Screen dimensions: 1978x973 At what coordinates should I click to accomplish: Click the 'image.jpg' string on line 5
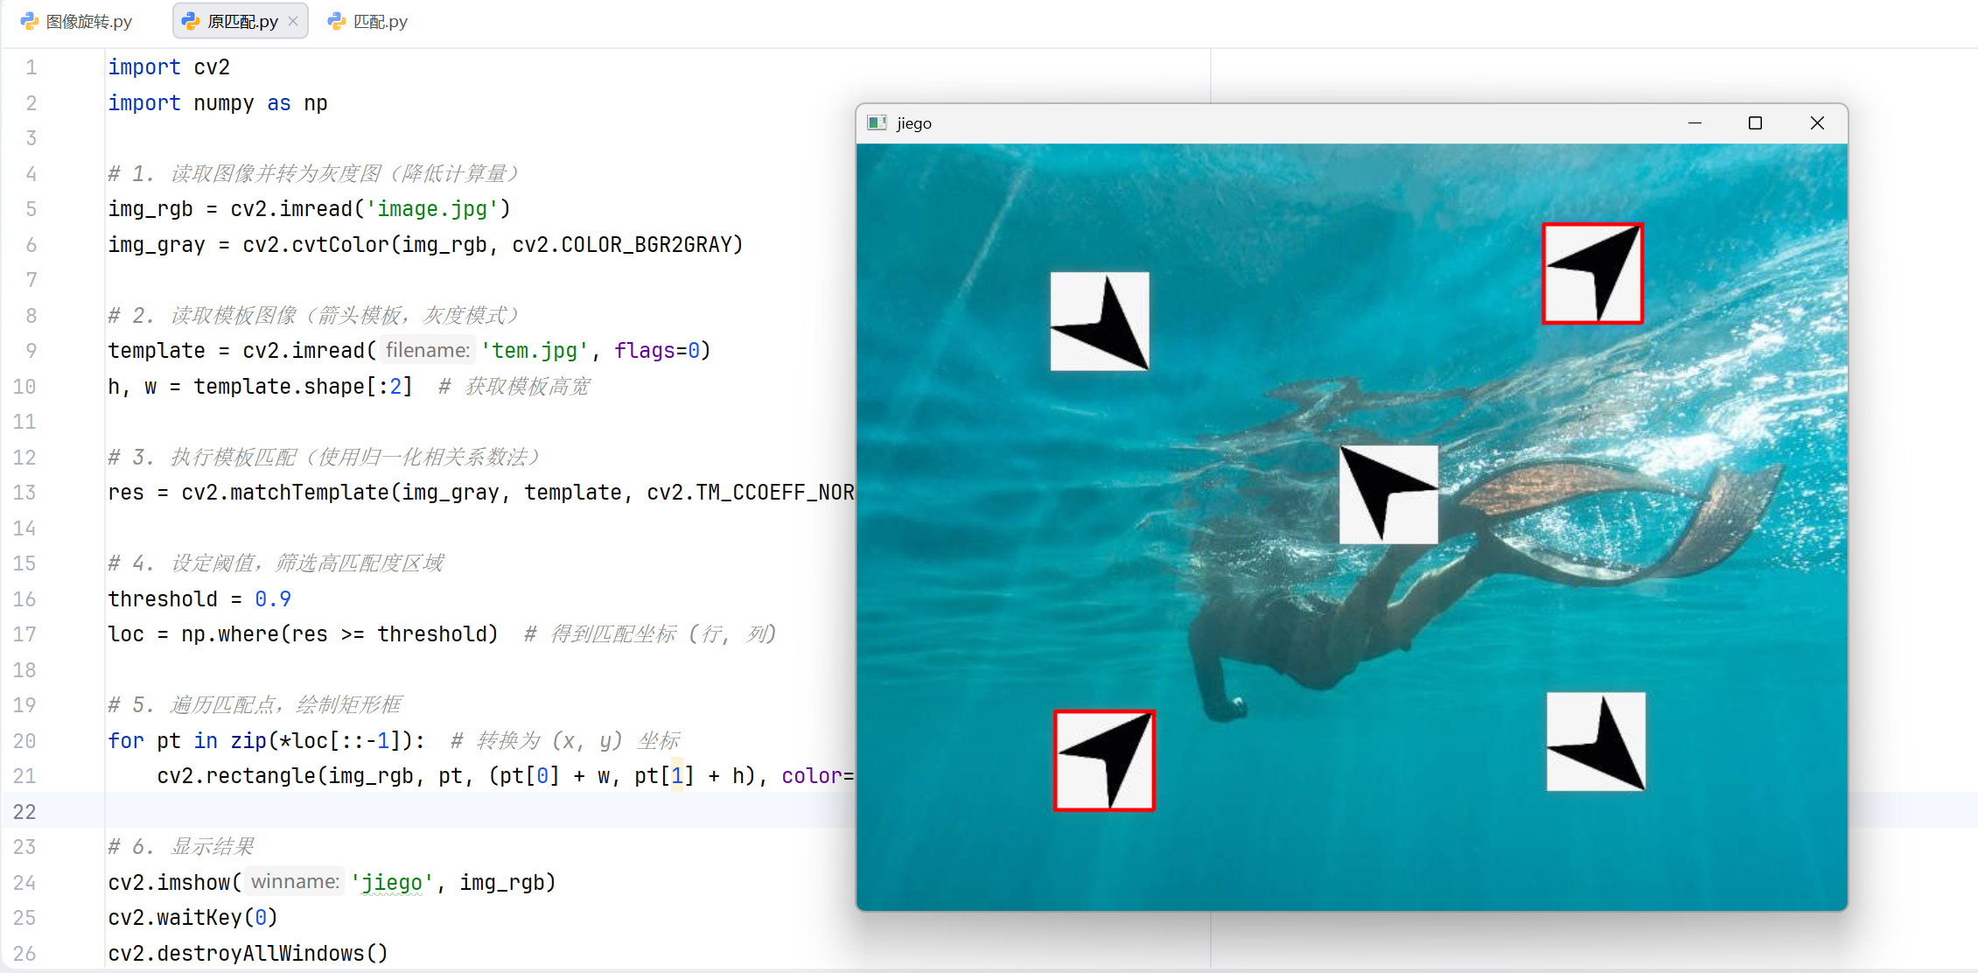[431, 209]
